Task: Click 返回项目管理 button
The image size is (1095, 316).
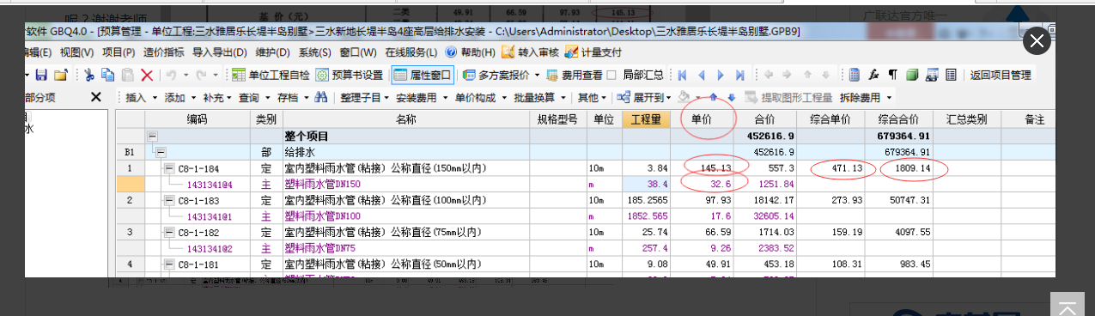Action: click(x=1001, y=75)
